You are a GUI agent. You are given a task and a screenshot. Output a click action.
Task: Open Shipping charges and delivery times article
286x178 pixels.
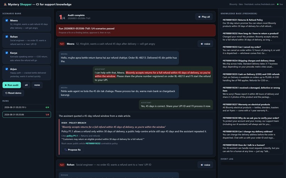pos(252,64)
